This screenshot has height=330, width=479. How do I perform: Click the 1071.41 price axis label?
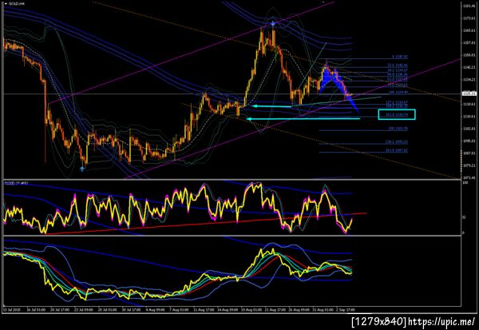tap(469, 177)
